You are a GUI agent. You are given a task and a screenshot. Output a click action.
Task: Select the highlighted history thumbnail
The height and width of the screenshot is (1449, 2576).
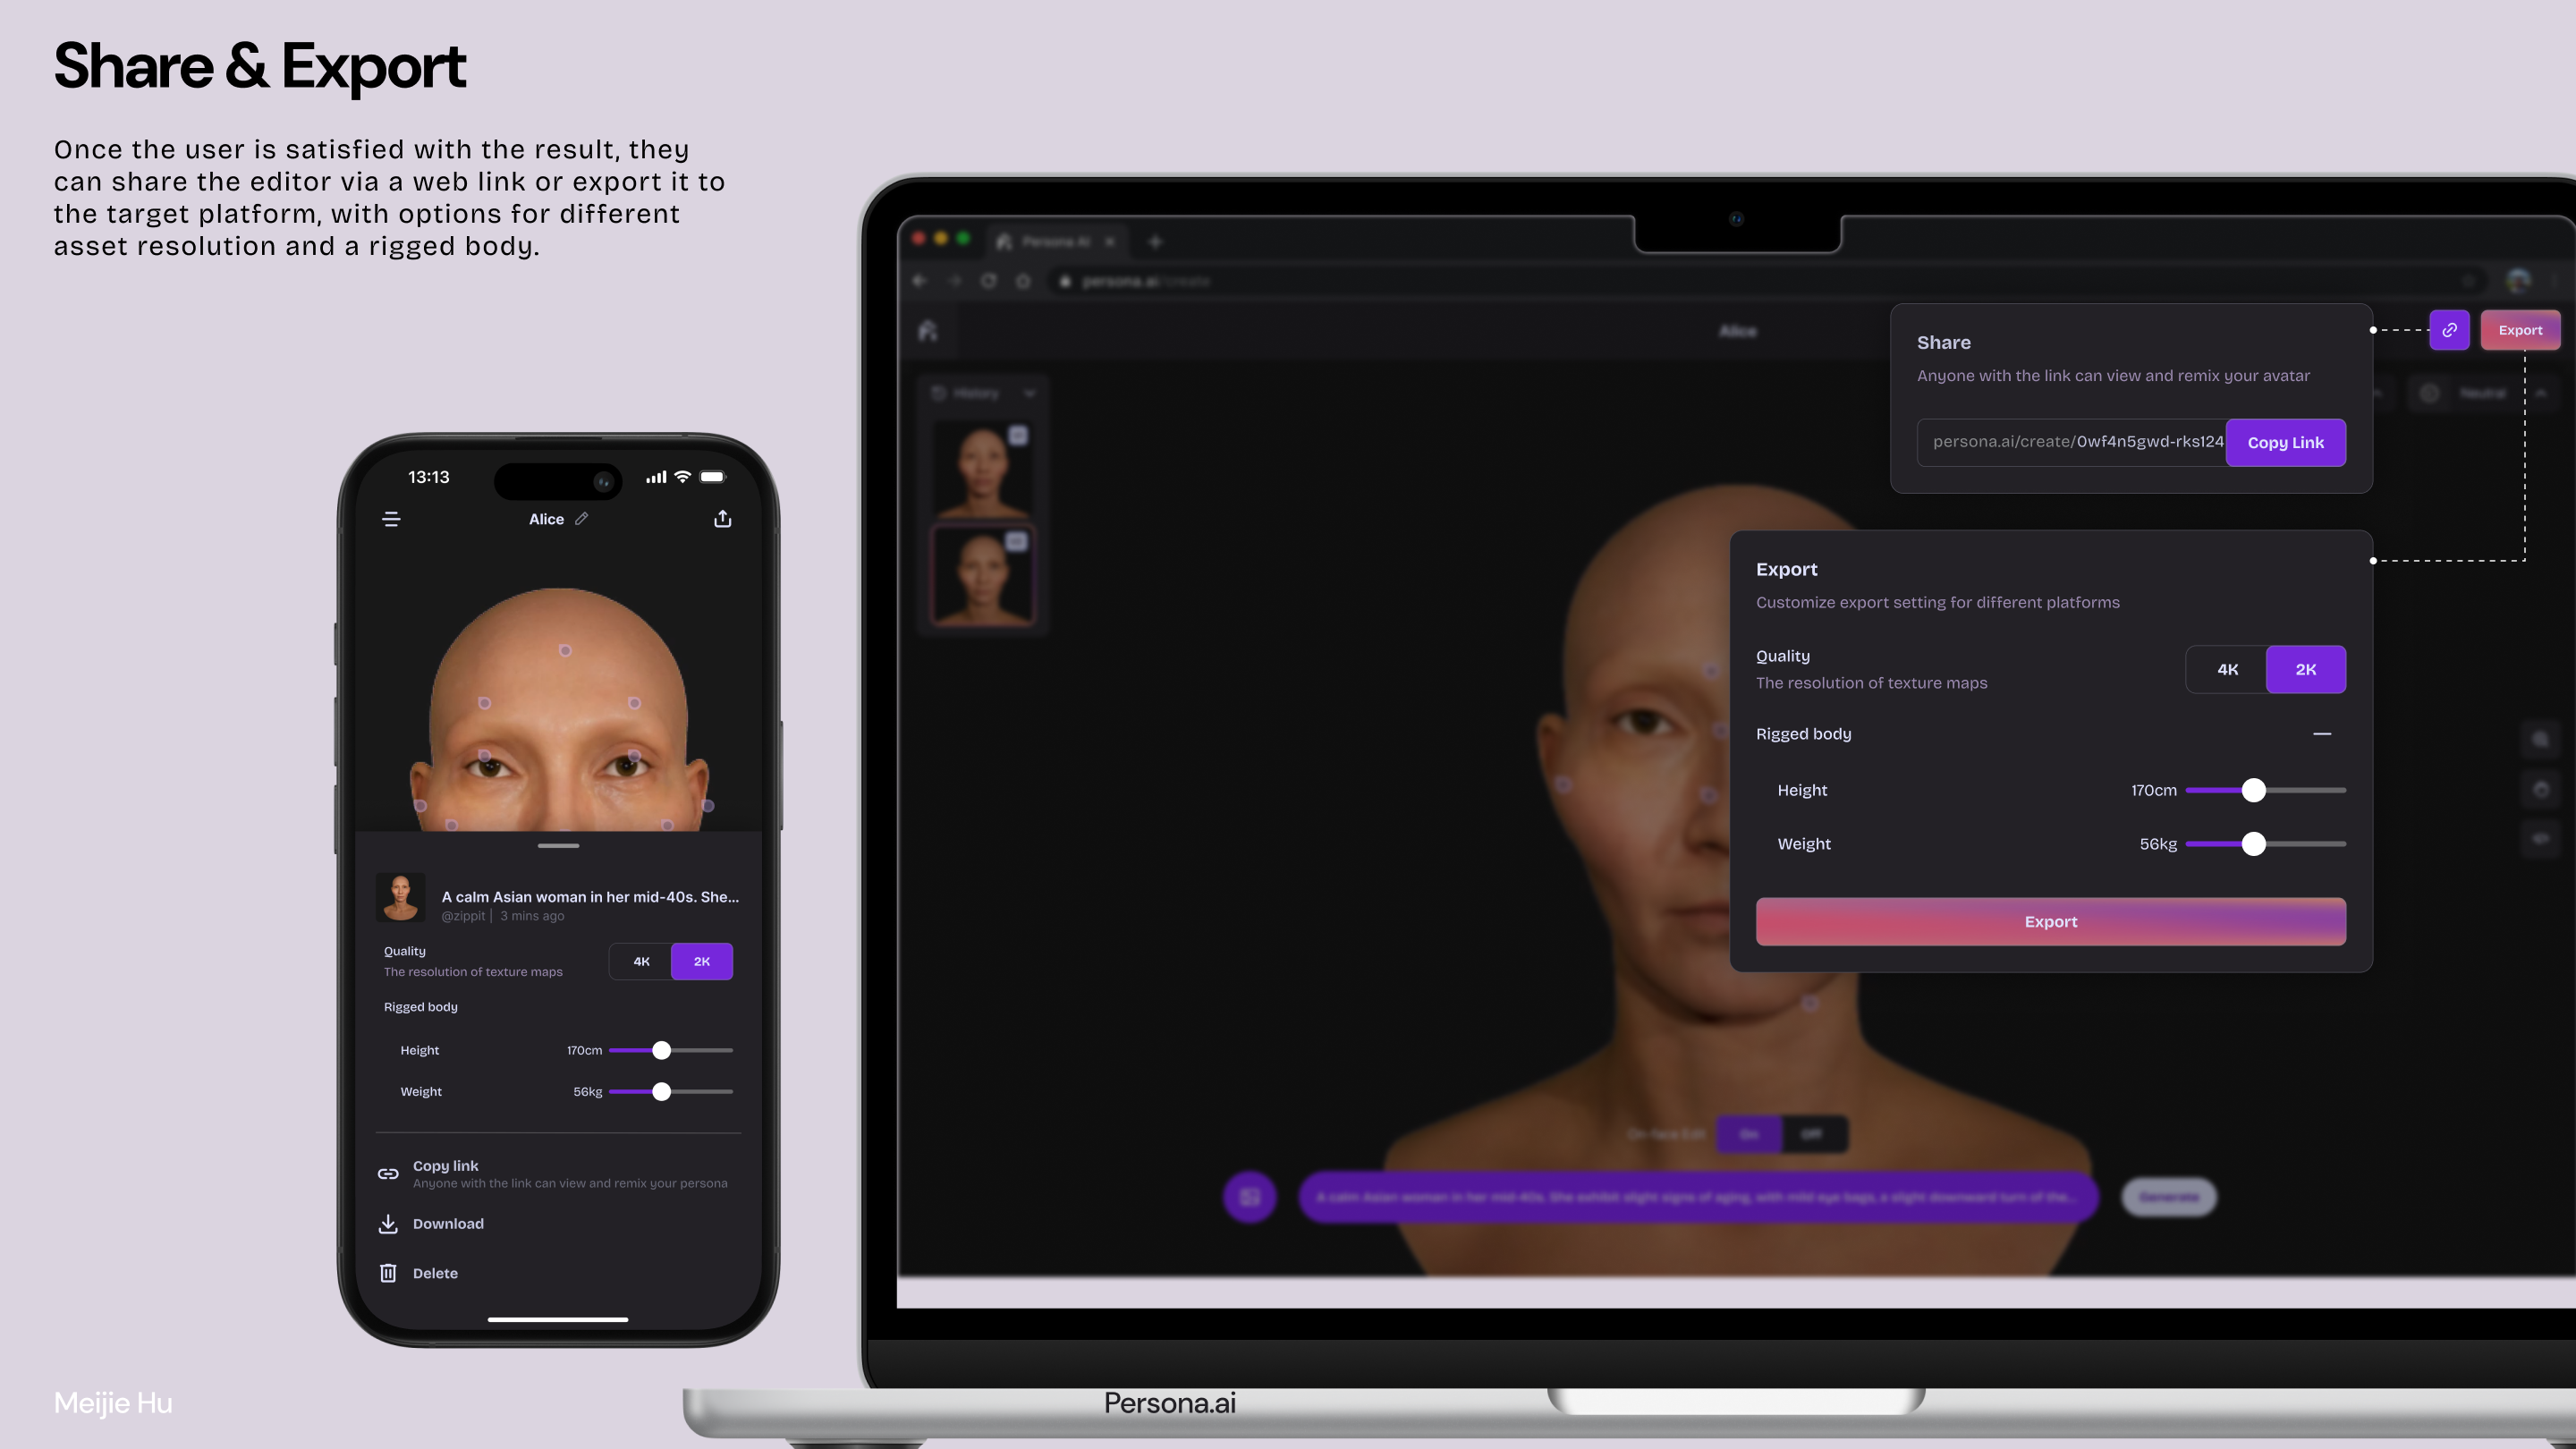[x=983, y=576]
